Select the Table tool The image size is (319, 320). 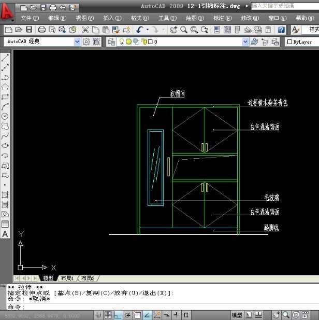5,224
